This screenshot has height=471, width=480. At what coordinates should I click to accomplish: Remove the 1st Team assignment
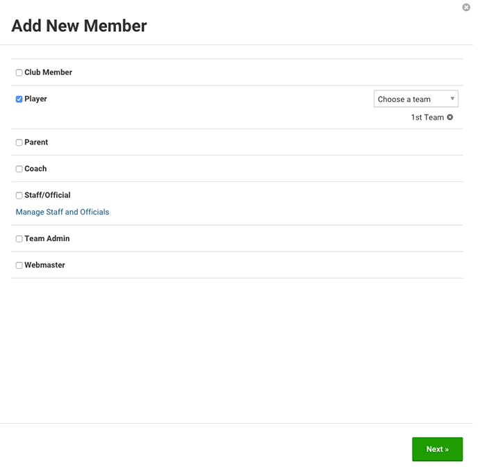pyautogui.click(x=449, y=117)
